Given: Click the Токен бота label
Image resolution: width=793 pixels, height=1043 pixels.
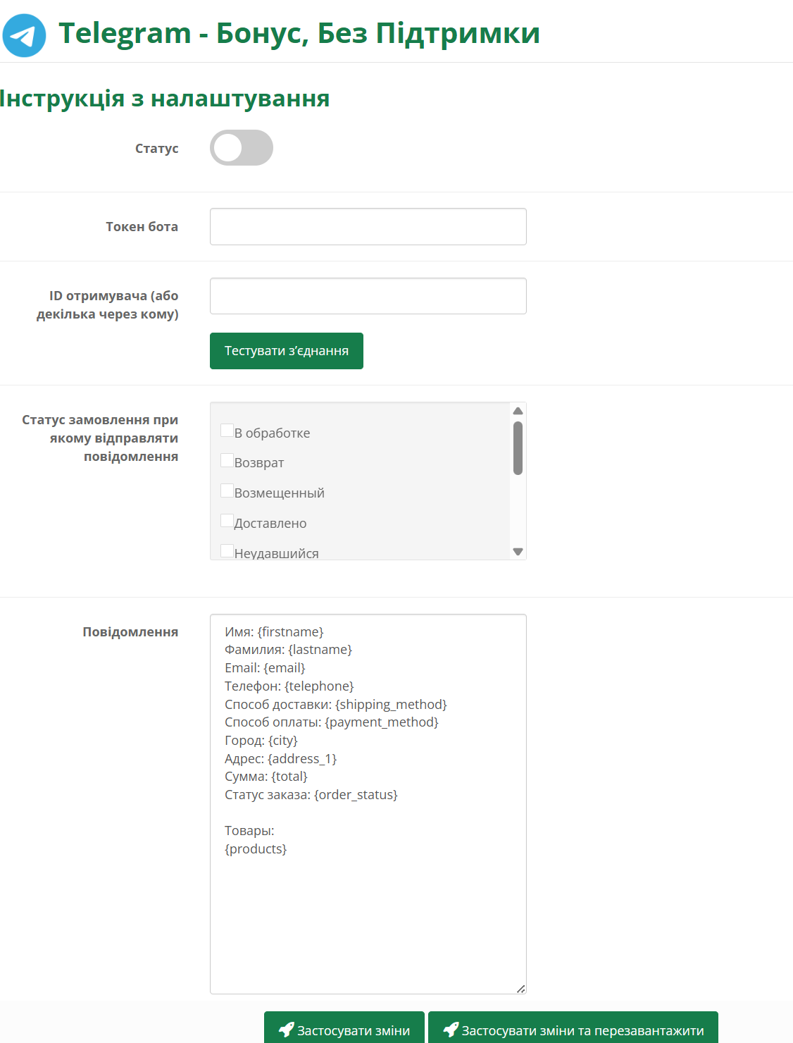Looking at the screenshot, I should [x=142, y=227].
